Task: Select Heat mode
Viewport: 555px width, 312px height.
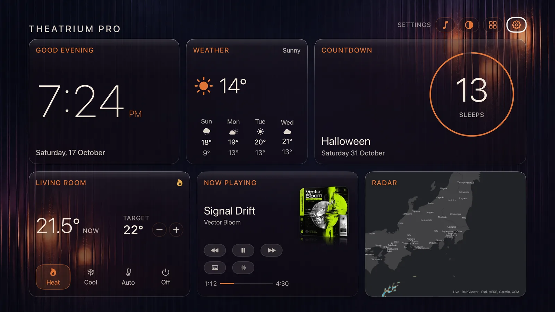Action: tap(53, 277)
